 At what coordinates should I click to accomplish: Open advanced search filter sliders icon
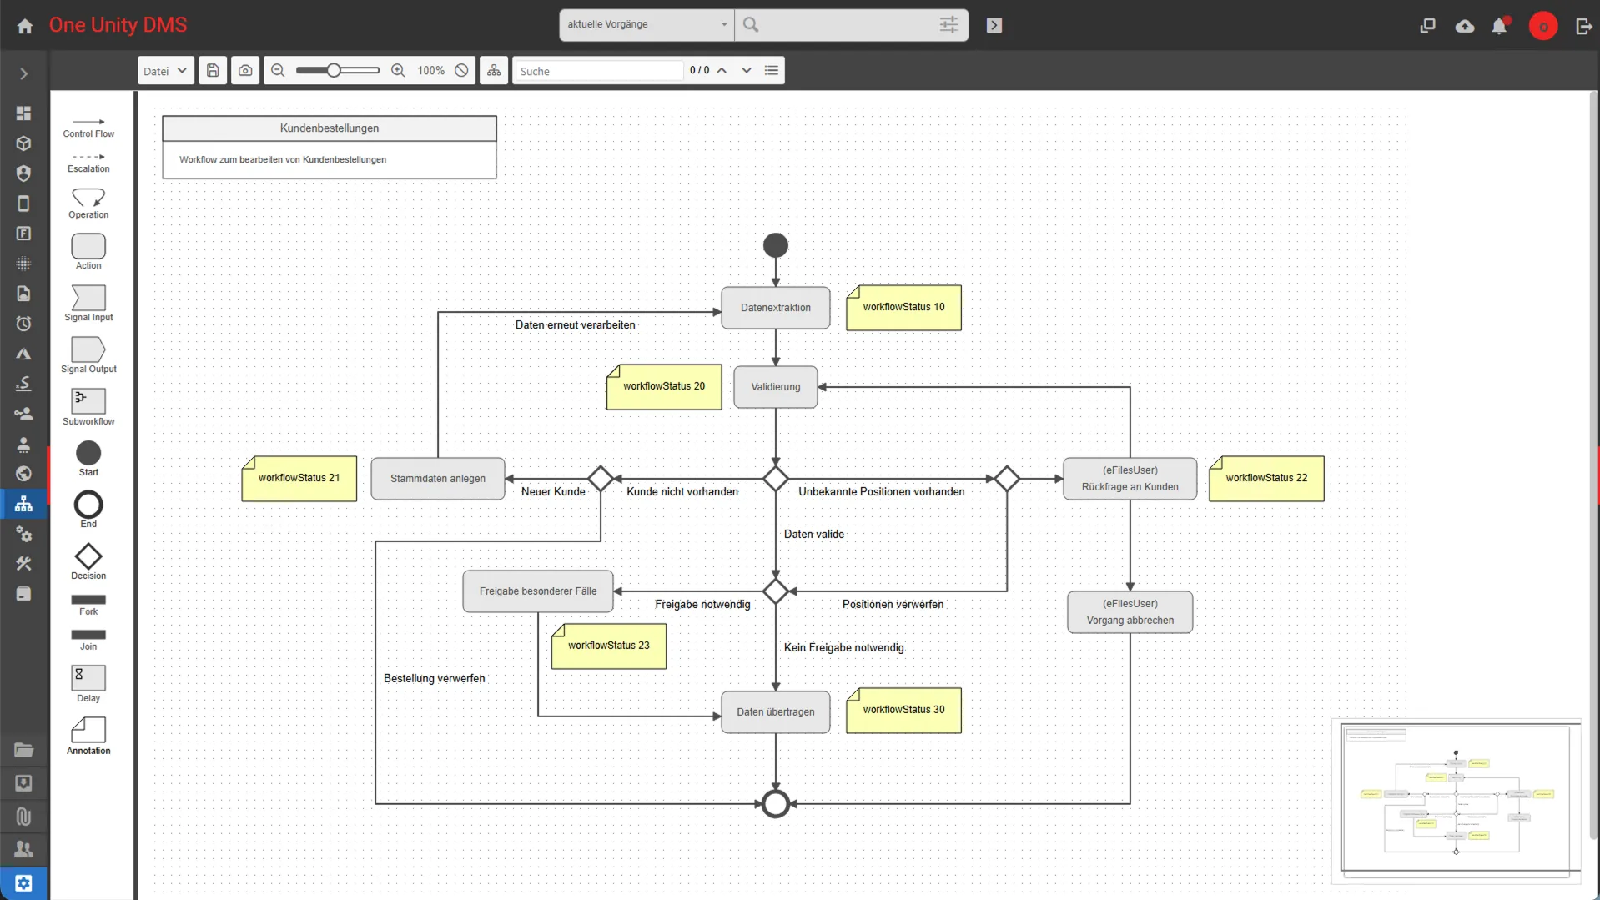pyautogui.click(x=948, y=25)
